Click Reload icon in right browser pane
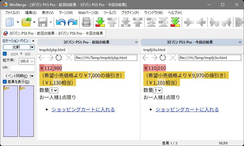The width and height of the screenshot is (244, 146). pyautogui.click(x=163, y=58)
